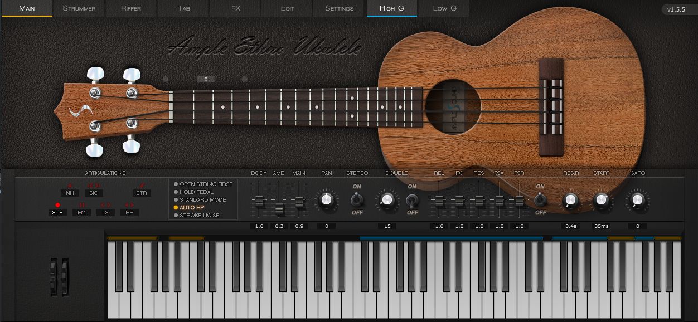Click the CAPO knob
Image resolution: width=698 pixels, height=322 pixels.
[x=637, y=199]
